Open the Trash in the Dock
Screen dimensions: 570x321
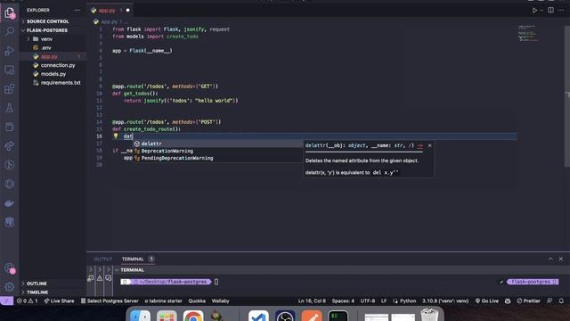point(429,315)
